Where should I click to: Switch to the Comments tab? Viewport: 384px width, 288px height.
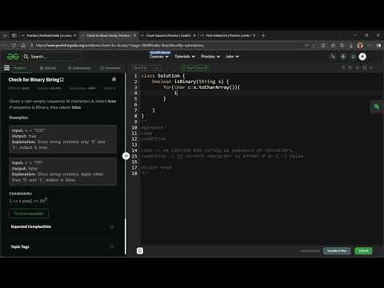[x=110, y=68]
